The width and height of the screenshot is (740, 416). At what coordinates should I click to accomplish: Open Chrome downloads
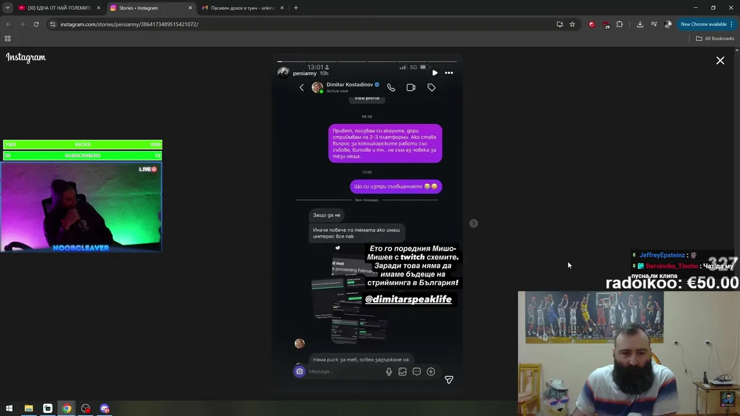[x=640, y=24]
